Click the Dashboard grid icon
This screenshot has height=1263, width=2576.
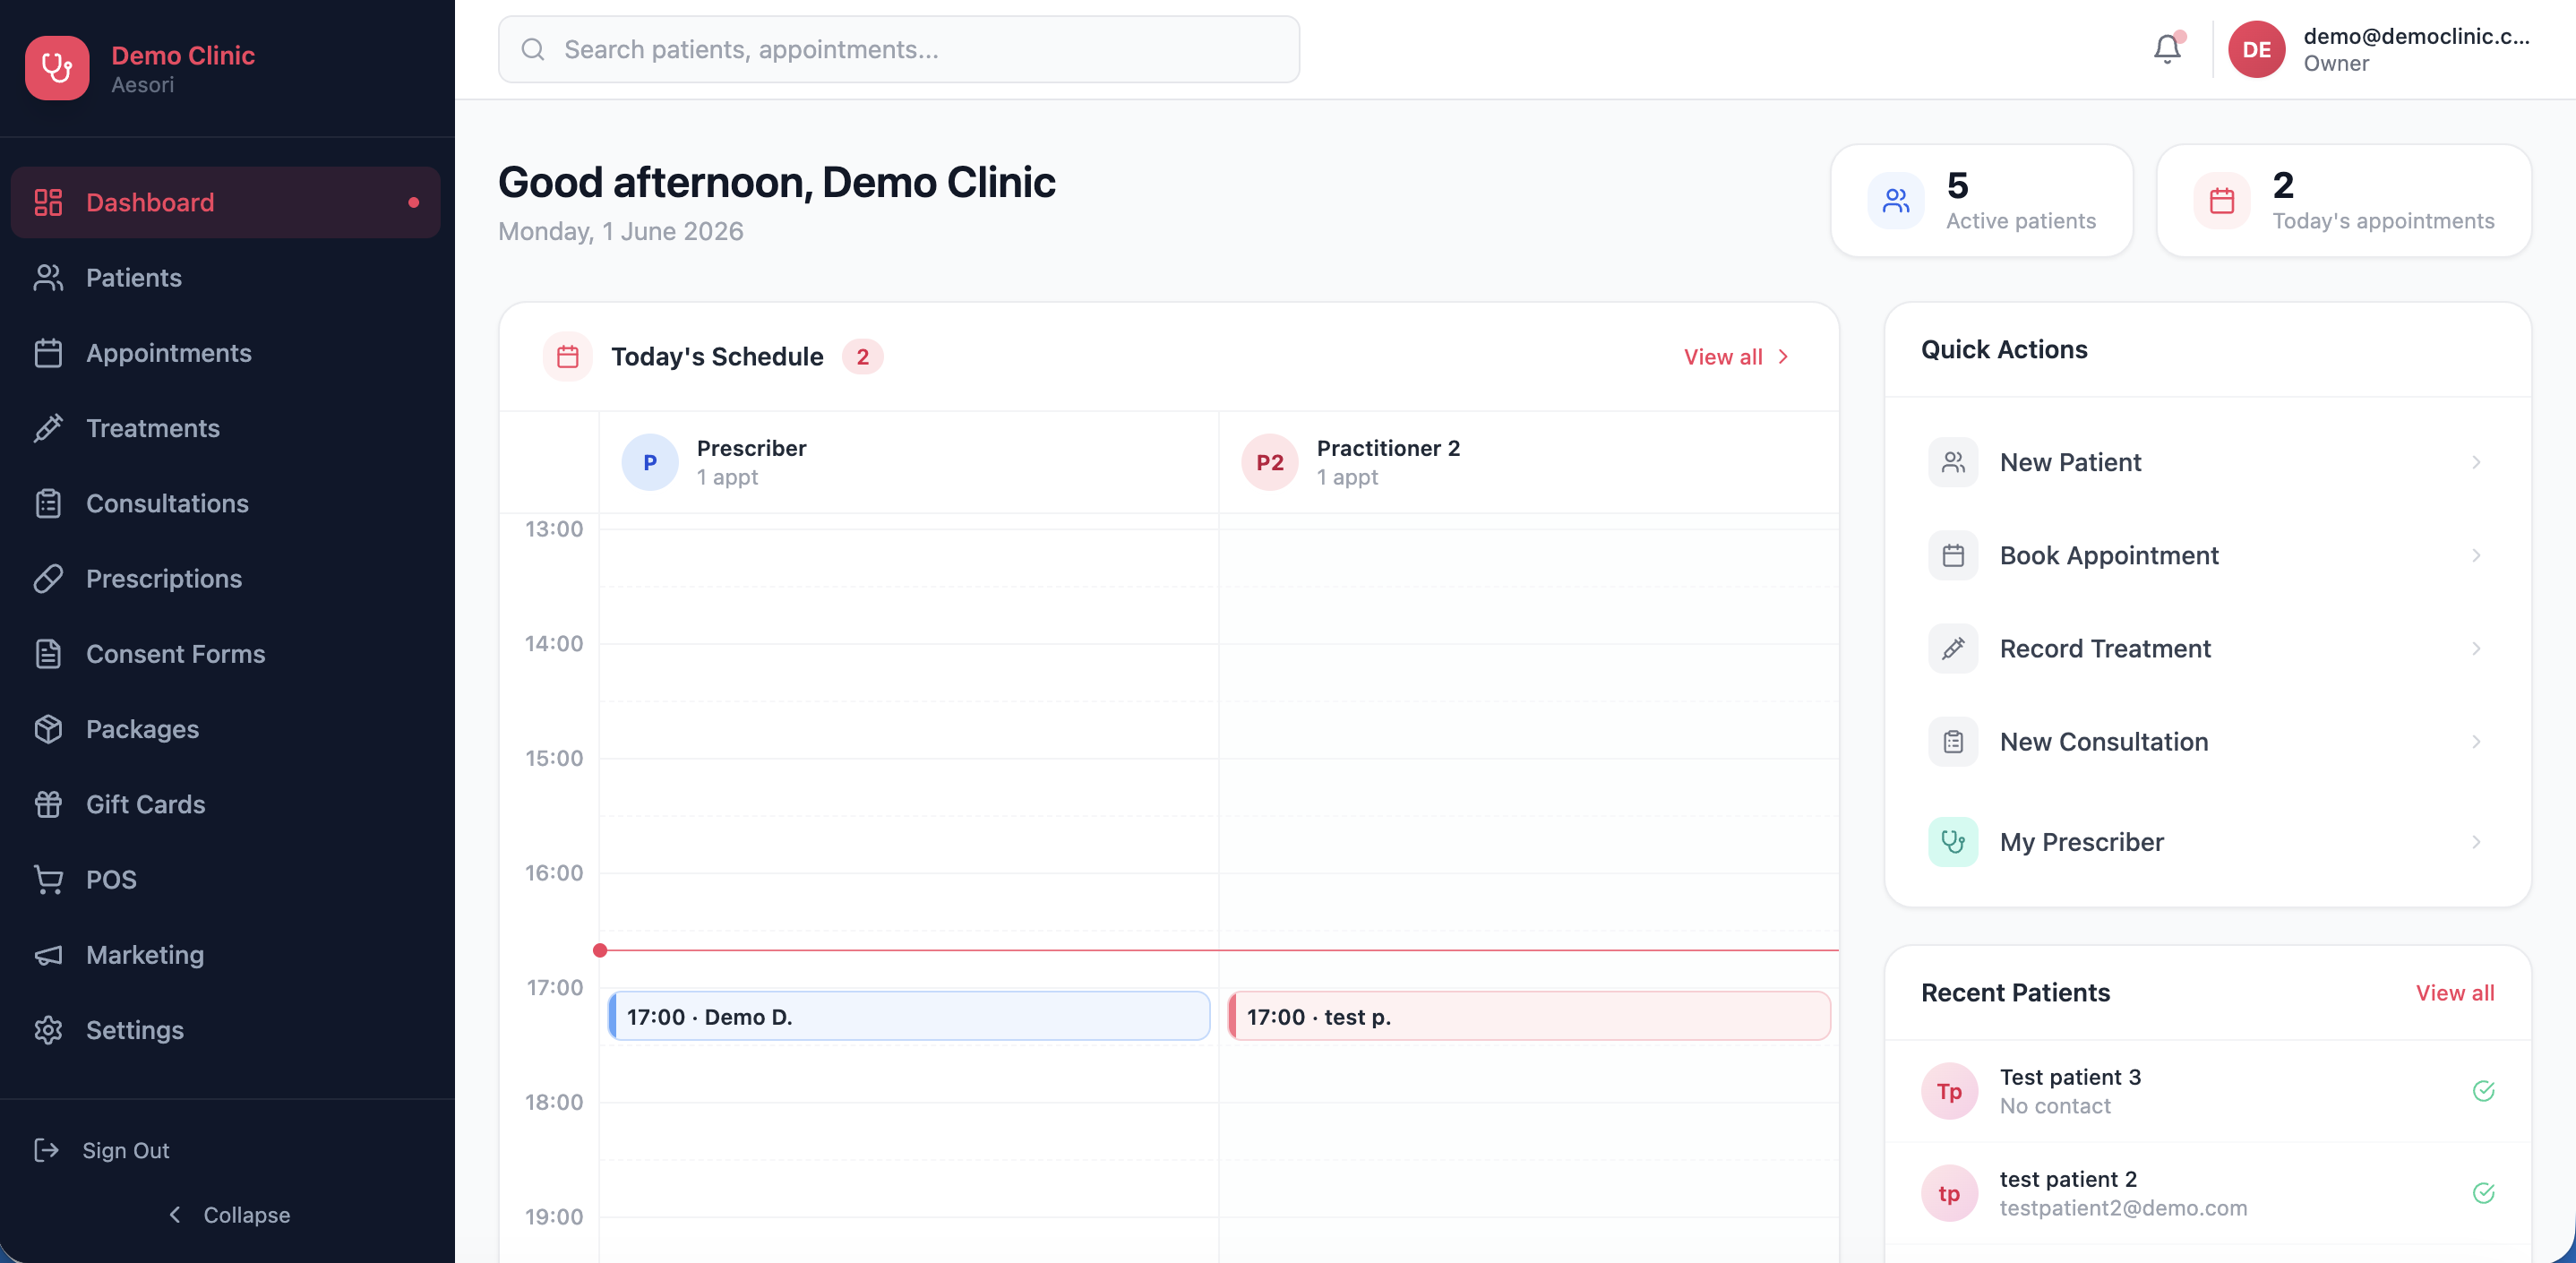pos(48,202)
